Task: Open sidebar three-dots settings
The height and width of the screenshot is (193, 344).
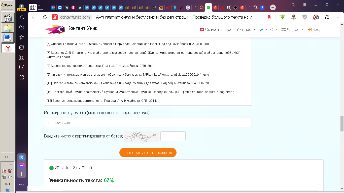Action: coord(22,184)
